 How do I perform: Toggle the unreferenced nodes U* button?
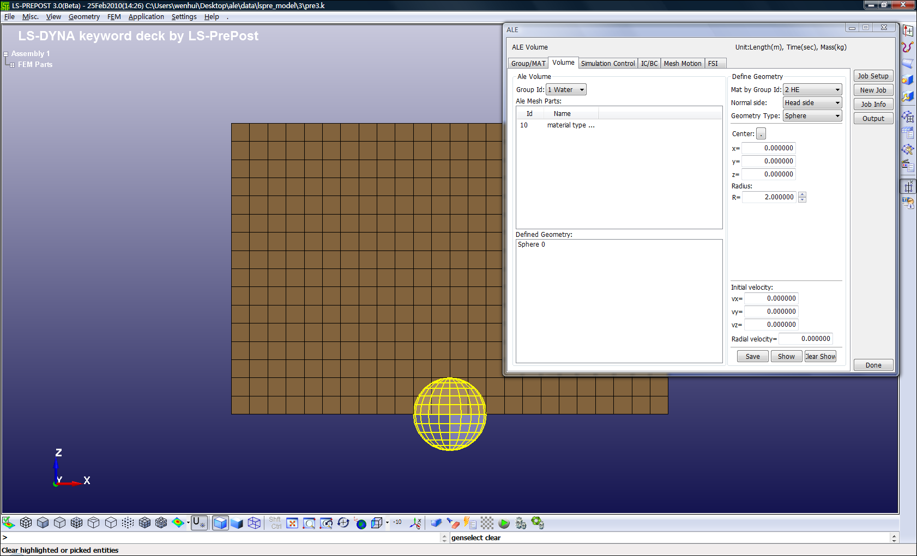point(199,523)
